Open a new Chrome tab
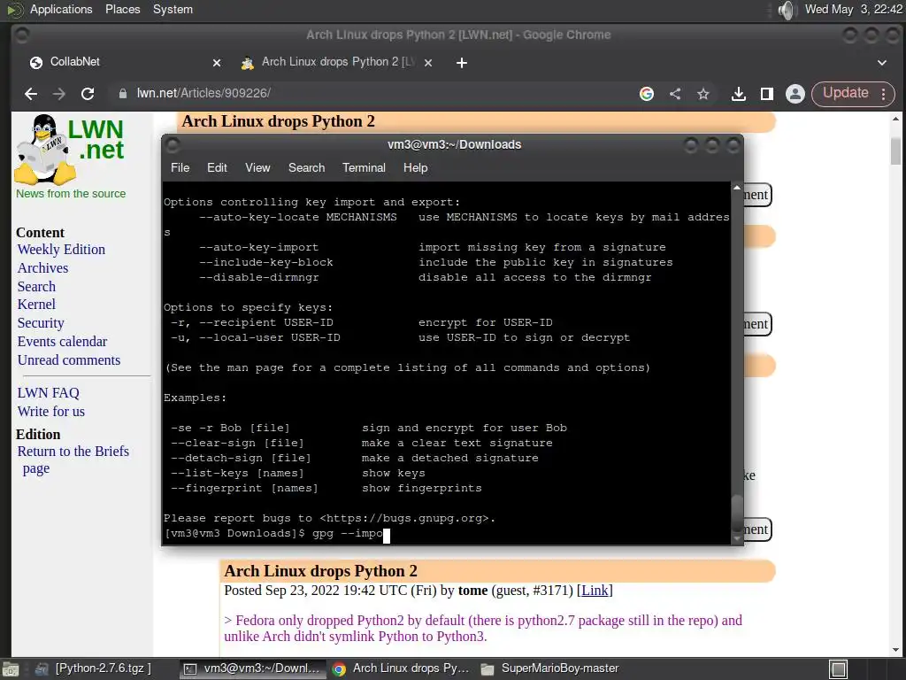This screenshot has height=680, width=906. click(x=461, y=63)
